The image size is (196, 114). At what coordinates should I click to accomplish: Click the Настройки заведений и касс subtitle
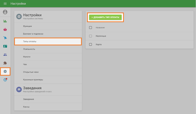[x=37, y=92]
